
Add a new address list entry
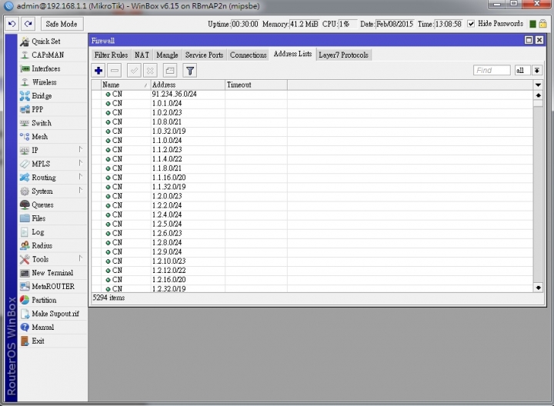[x=98, y=71]
